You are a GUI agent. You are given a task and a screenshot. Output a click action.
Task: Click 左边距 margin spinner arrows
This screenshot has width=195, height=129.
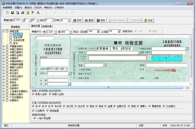tap(98, 31)
